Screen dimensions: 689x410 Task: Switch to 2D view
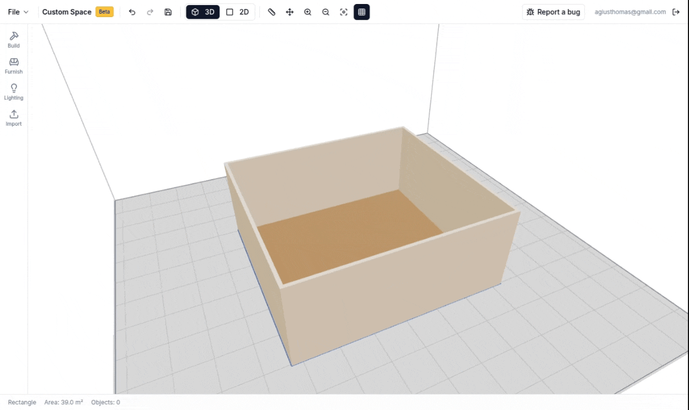tap(238, 12)
